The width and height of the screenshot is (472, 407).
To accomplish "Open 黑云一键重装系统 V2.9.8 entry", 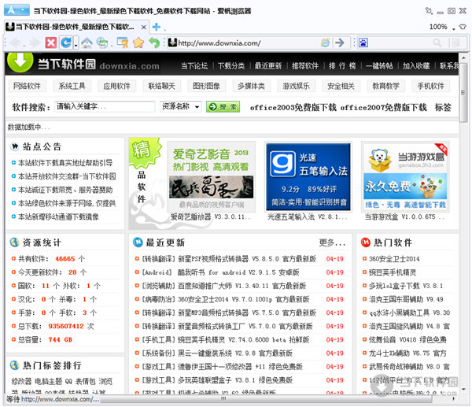I will [217, 353].
